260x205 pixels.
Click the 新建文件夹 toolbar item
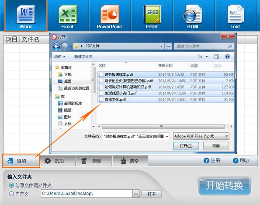pyautogui.click(x=83, y=57)
